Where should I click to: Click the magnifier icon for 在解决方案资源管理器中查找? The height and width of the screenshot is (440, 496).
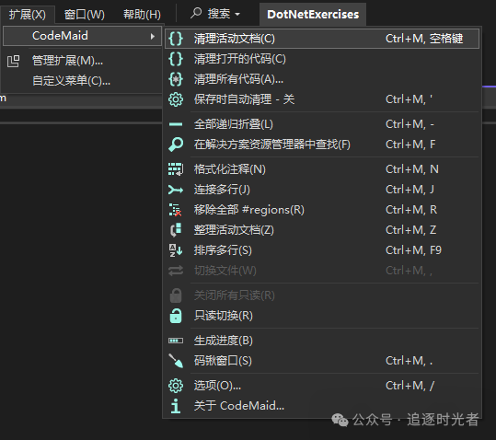tap(176, 145)
